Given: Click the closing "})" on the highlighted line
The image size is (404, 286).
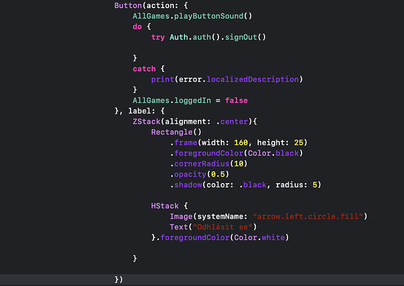Looking at the screenshot, I should (x=119, y=280).
